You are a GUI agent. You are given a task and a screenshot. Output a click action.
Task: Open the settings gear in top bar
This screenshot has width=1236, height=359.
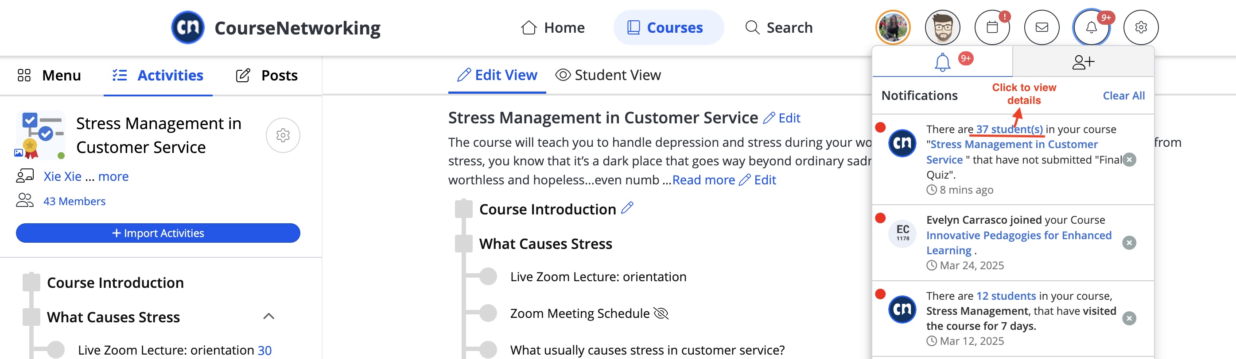[1140, 27]
